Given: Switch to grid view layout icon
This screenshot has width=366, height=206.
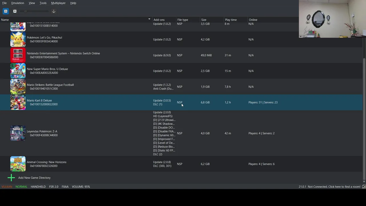Looking at the screenshot, I should [6, 11].
